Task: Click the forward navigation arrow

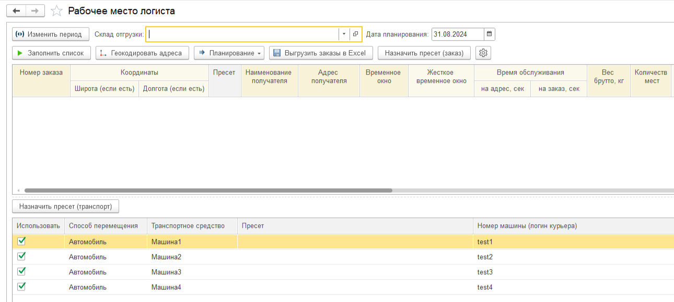Action: [35, 11]
